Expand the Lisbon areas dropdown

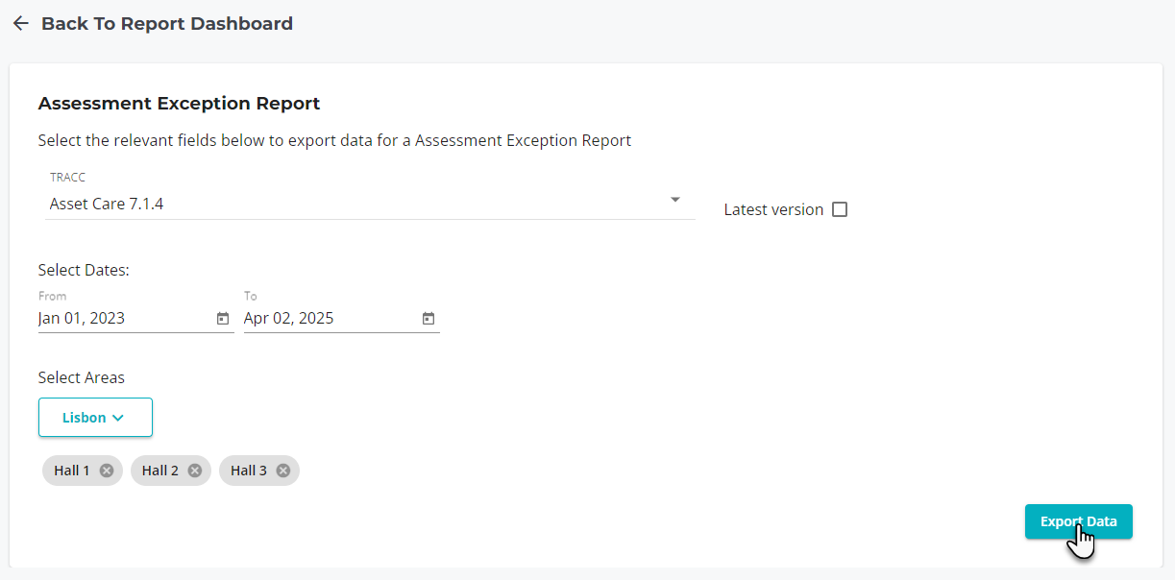95,418
